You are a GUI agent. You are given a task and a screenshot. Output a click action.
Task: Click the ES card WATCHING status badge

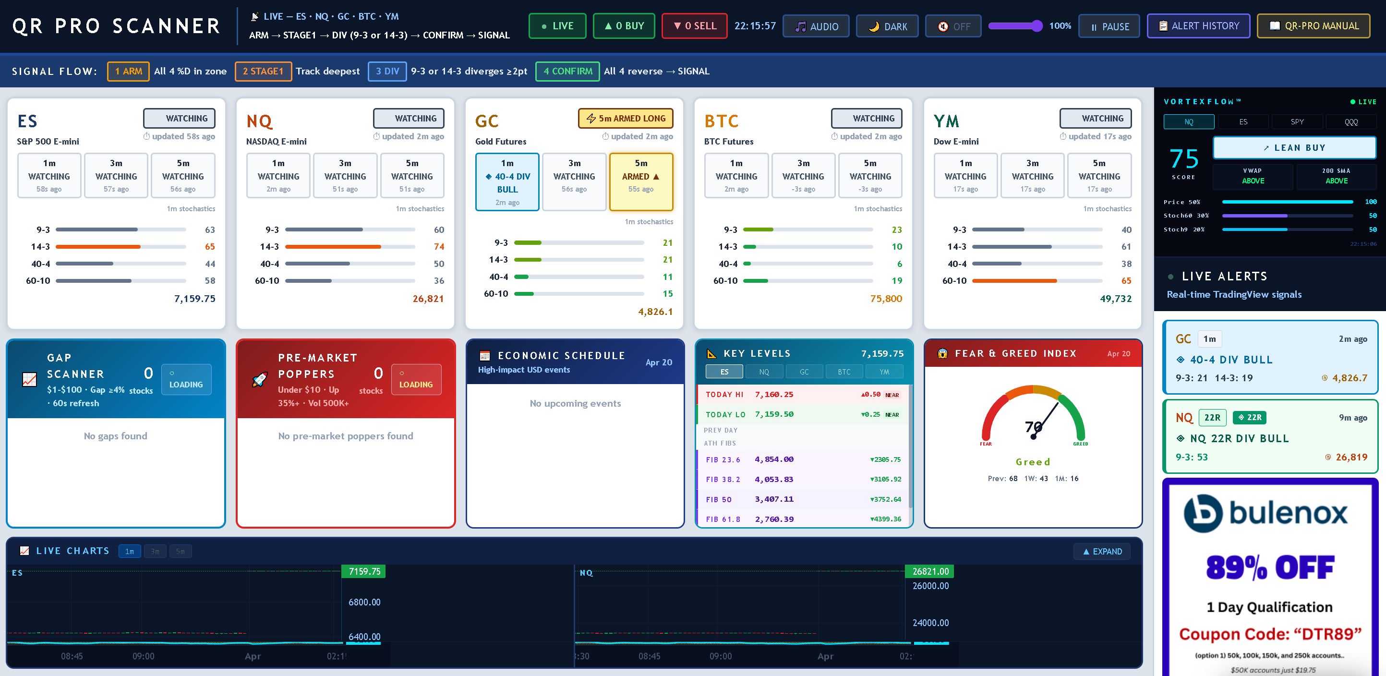(179, 119)
